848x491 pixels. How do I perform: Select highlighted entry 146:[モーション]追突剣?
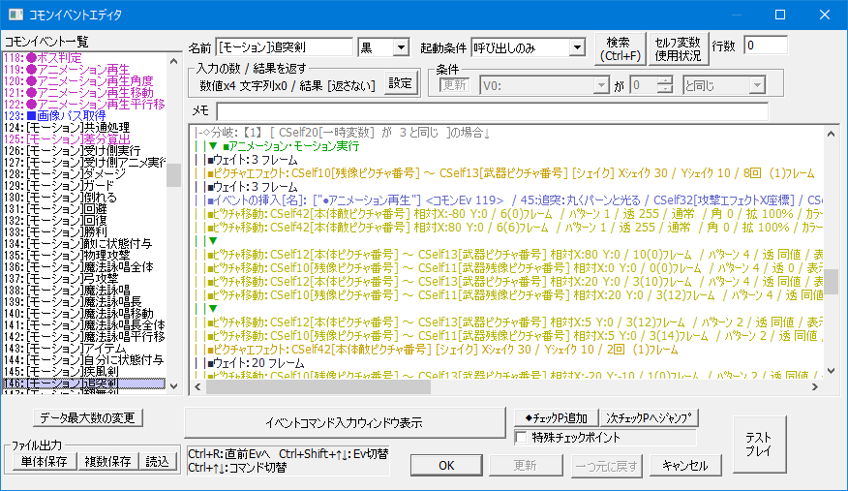click(84, 384)
